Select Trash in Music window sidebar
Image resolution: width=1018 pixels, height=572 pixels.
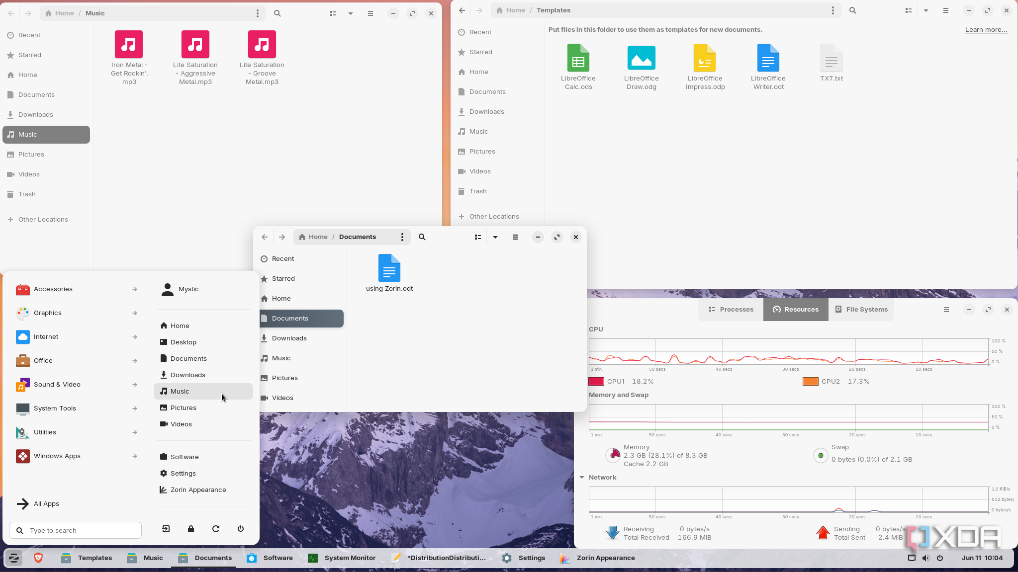pos(46,194)
